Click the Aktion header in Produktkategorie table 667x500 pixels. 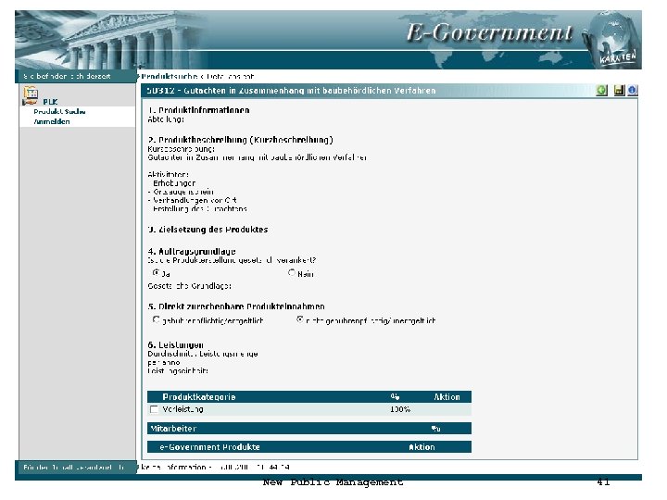(447, 397)
